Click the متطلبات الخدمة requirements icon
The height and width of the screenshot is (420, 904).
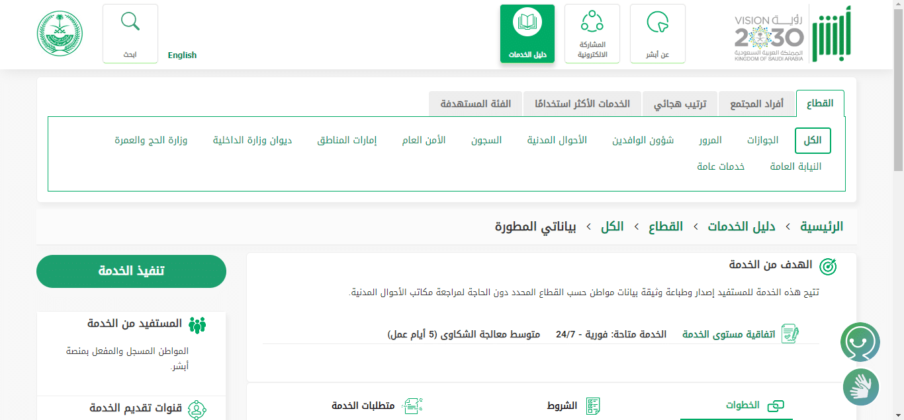click(412, 405)
